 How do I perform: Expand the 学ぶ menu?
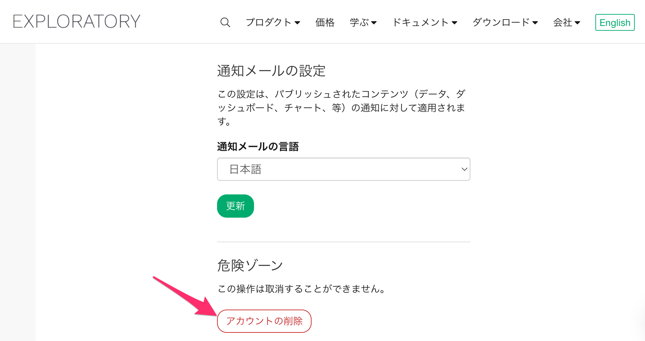[363, 23]
